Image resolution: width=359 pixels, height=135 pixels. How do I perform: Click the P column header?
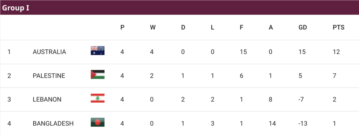[122, 27]
